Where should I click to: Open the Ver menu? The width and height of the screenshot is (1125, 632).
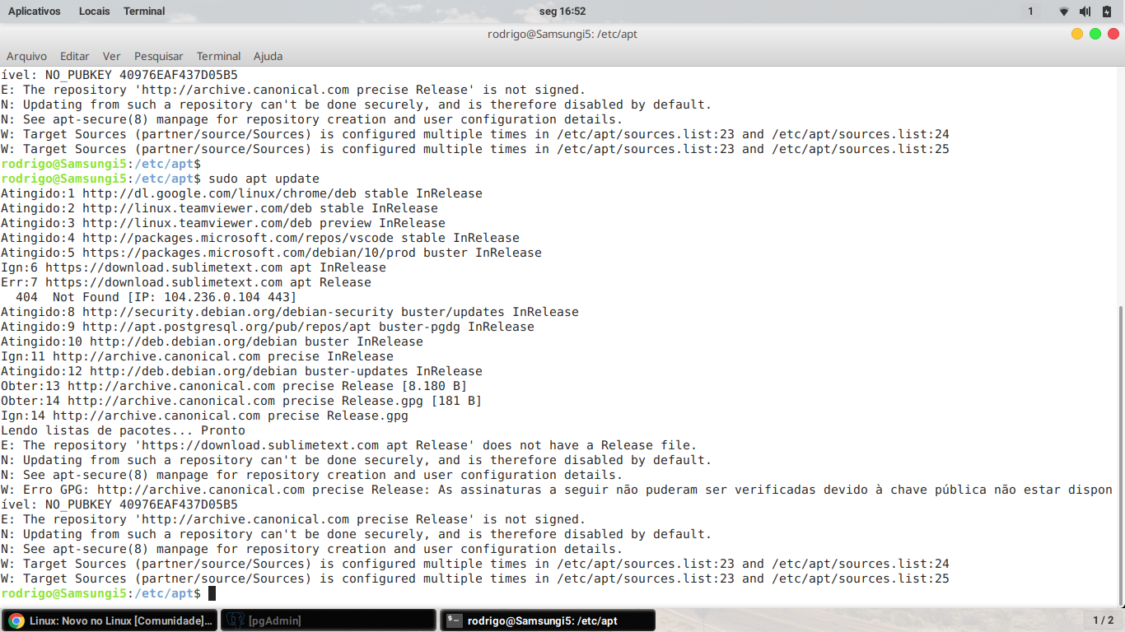[x=111, y=56]
